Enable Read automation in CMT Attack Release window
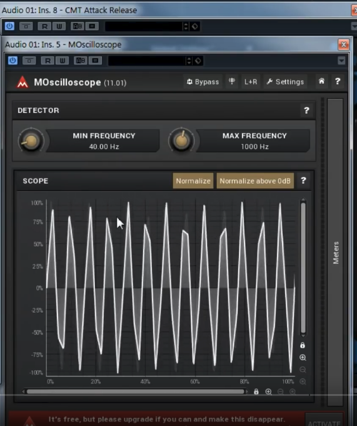357x426 pixels. coord(44,26)
